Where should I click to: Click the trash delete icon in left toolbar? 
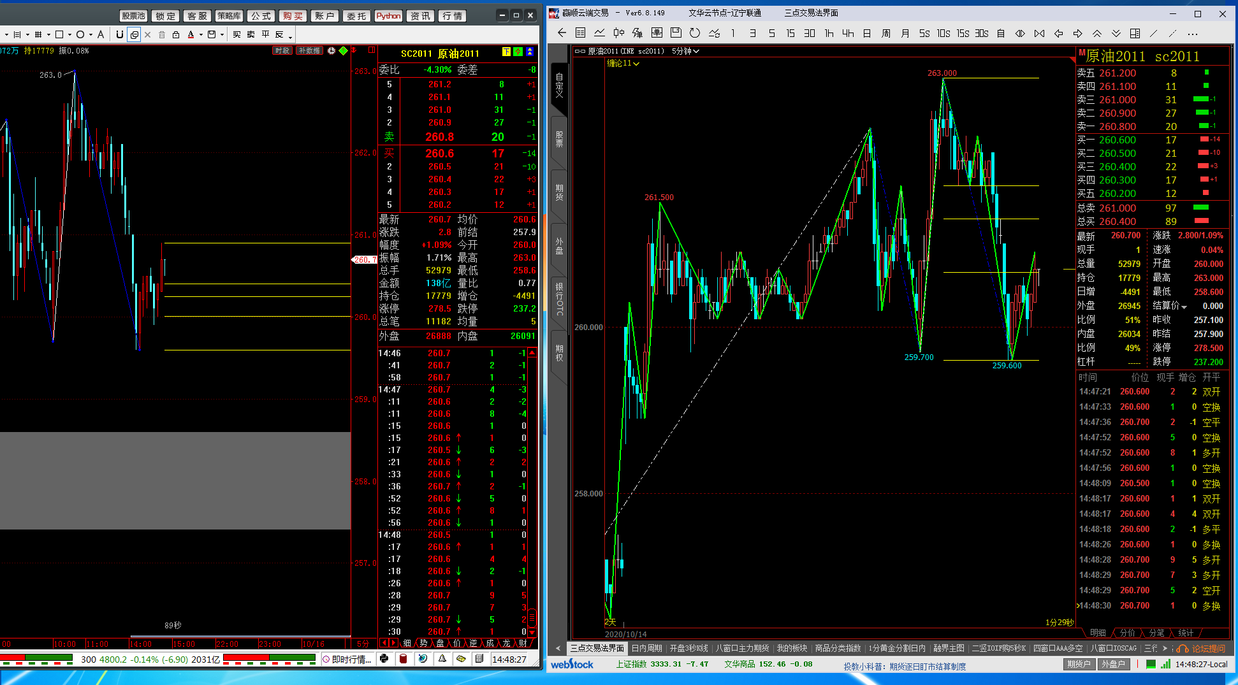[x=162, y=34]
